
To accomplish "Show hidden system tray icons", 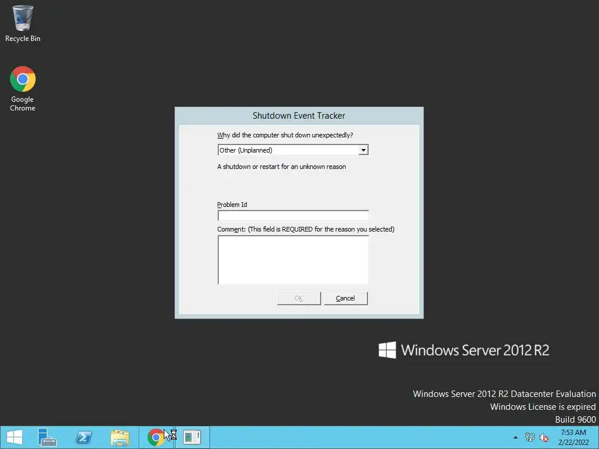I will click(x=516, y=437).
